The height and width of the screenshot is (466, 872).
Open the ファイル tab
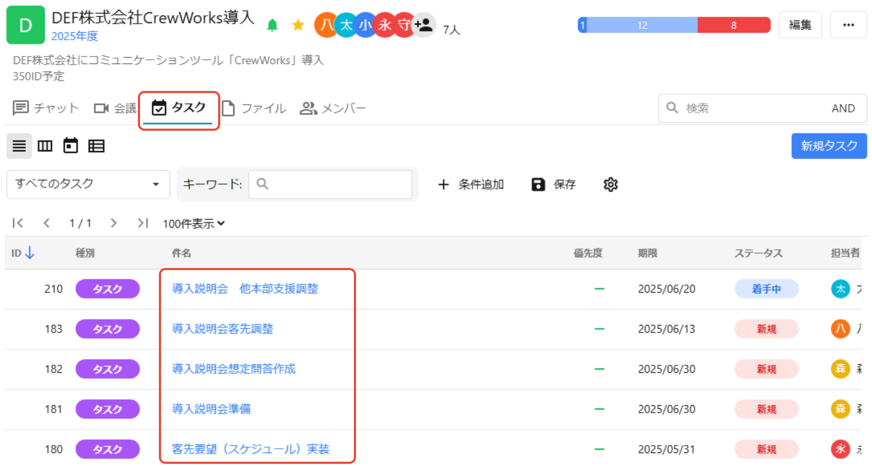click(254, 108)
